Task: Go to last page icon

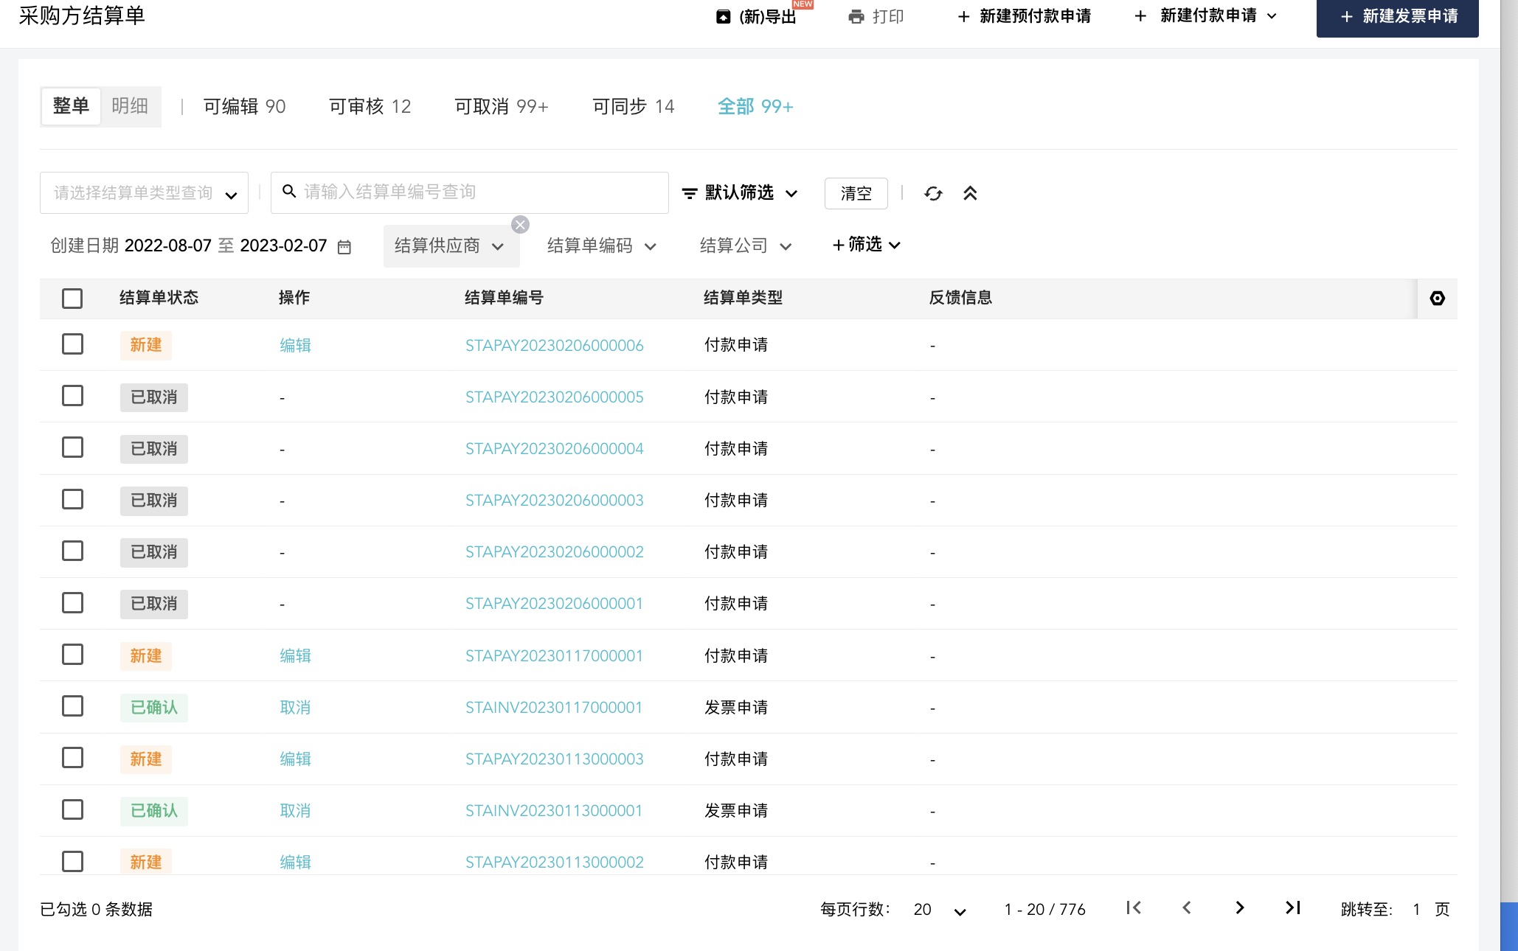Action: 1293,908
